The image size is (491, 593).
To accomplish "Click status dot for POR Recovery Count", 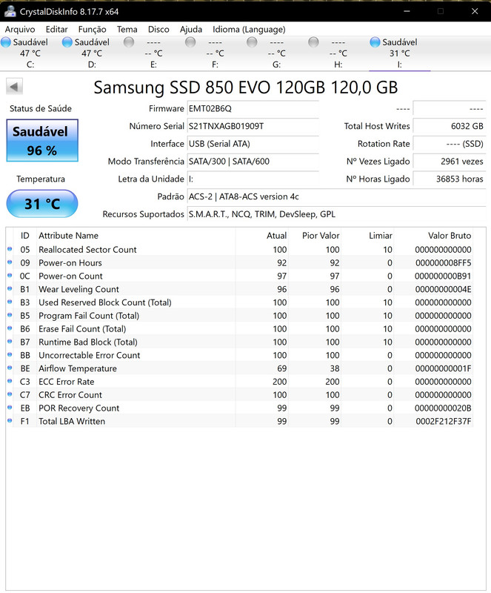I will click(x=10, y=407).
